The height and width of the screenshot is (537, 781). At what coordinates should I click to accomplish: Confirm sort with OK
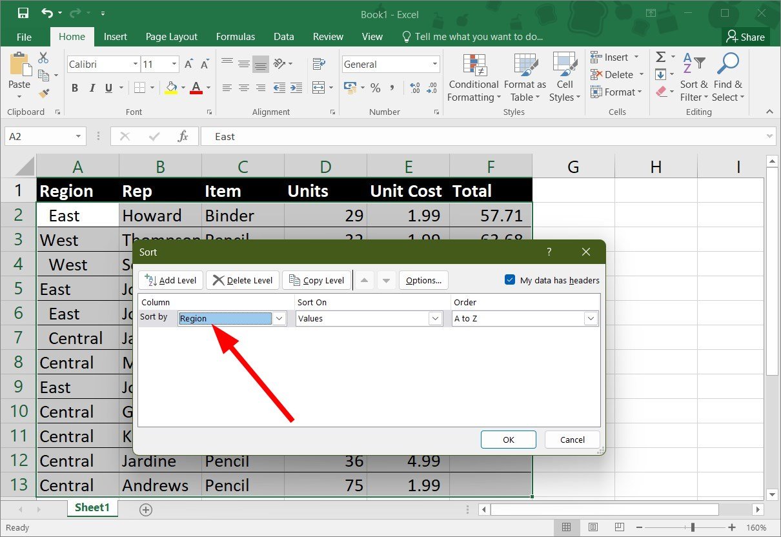pos(509,440)
